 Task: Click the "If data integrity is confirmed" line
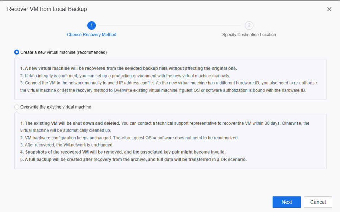(125, 76)
